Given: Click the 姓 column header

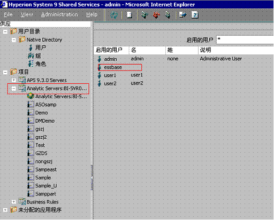Looking at the screenshot, I should [182, 50].
